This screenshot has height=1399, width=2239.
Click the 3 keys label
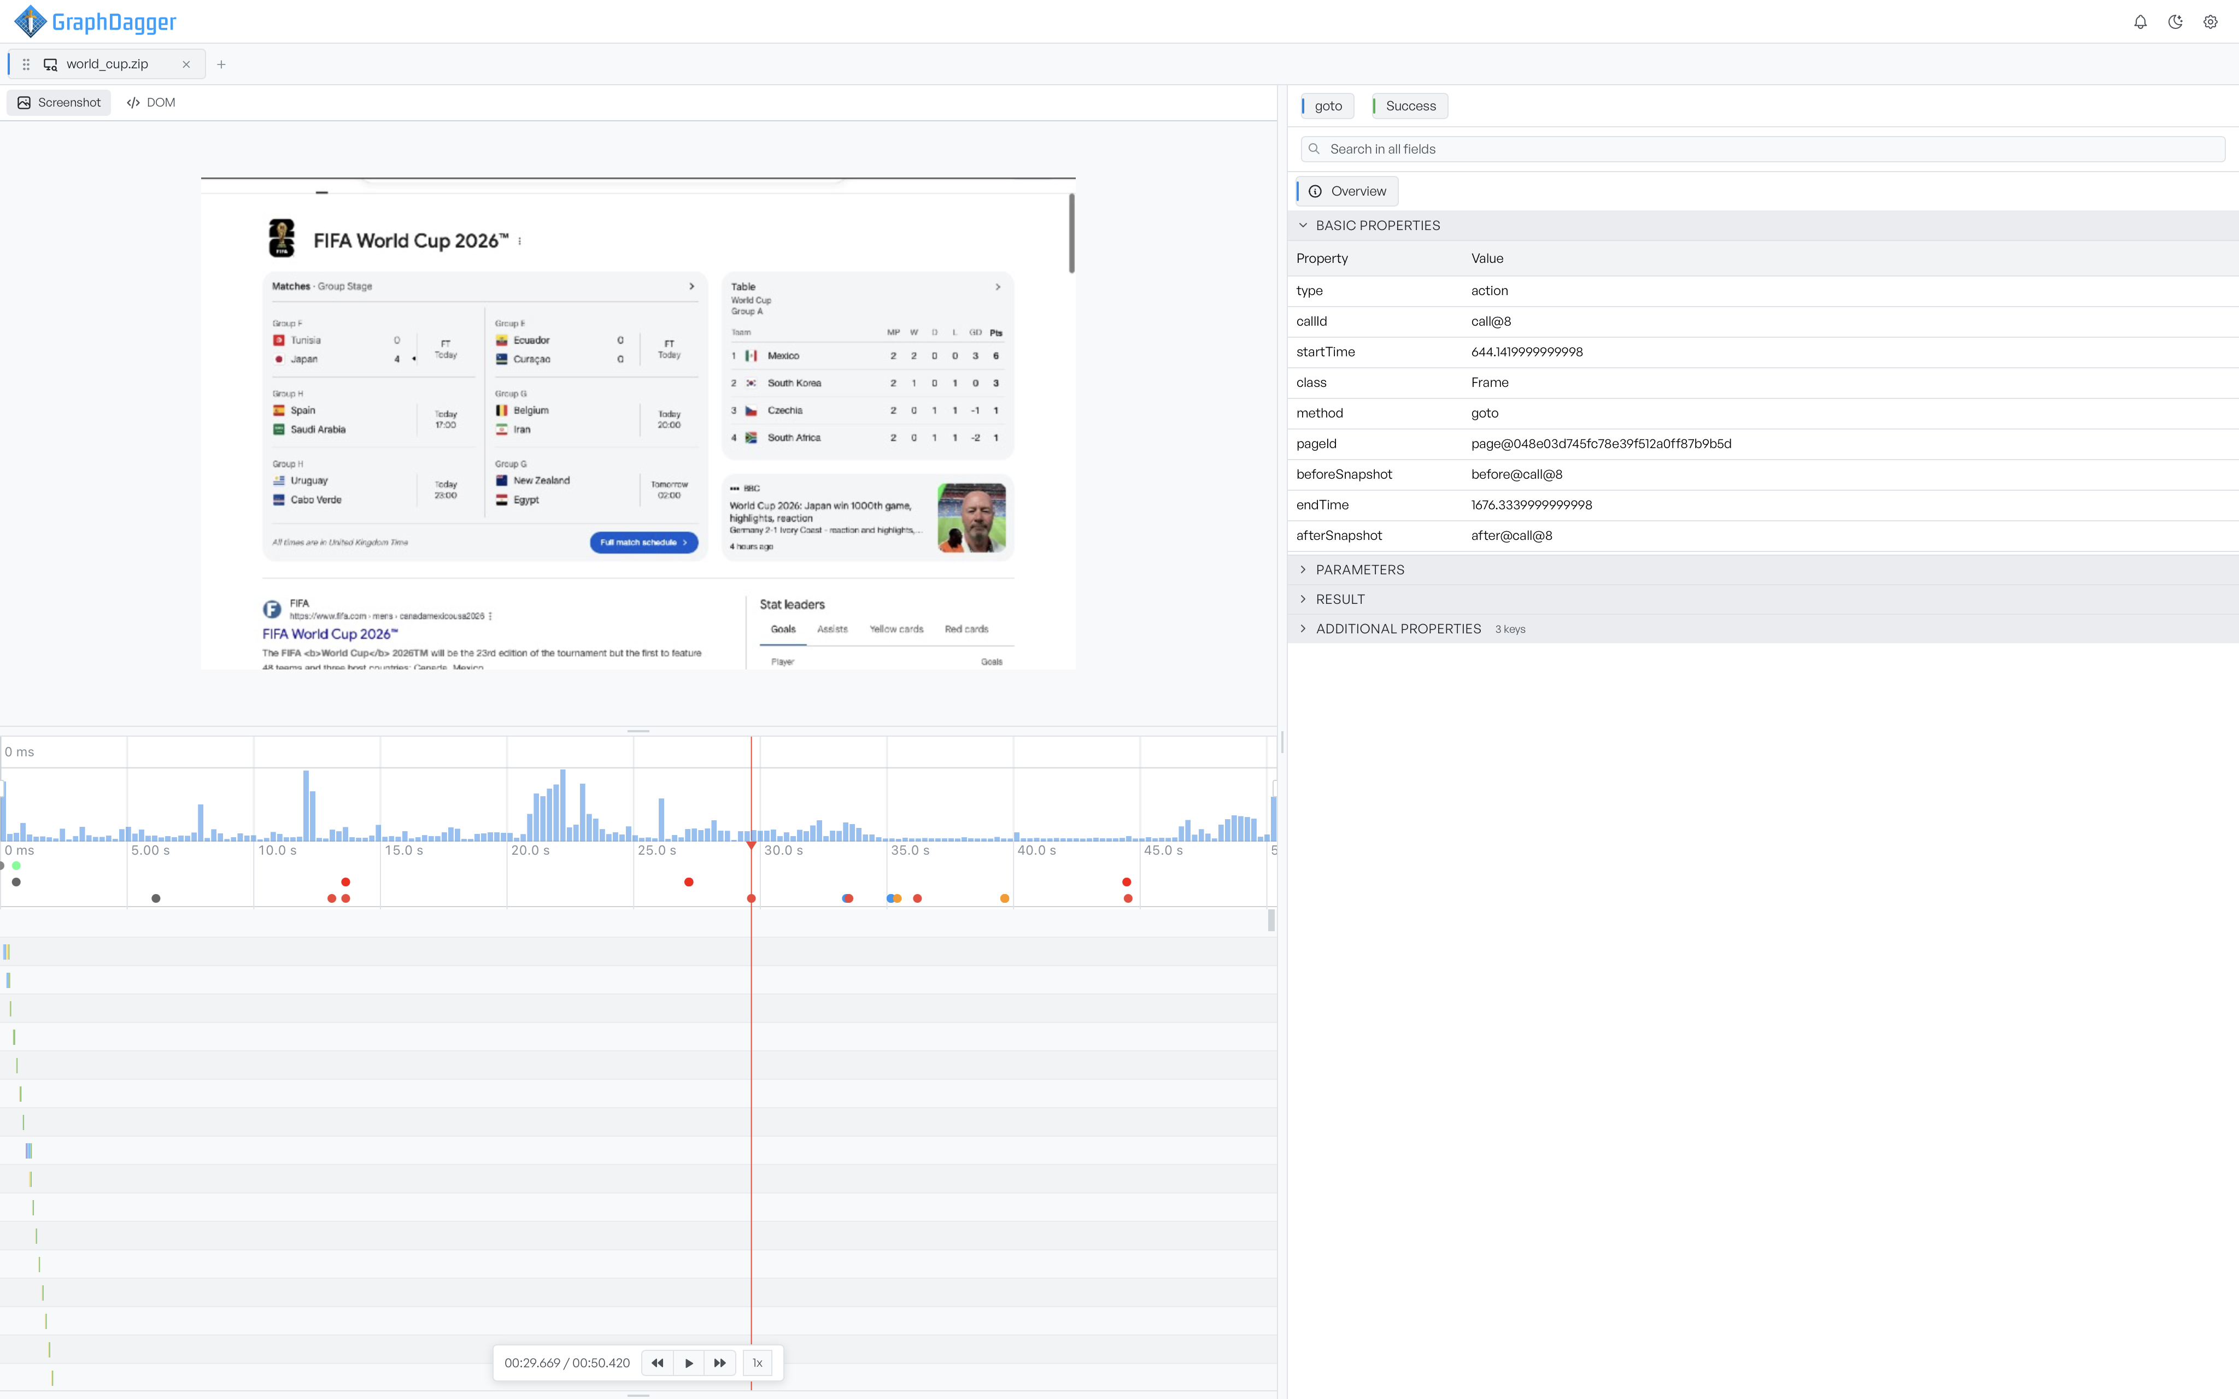tap(1510, 629)
